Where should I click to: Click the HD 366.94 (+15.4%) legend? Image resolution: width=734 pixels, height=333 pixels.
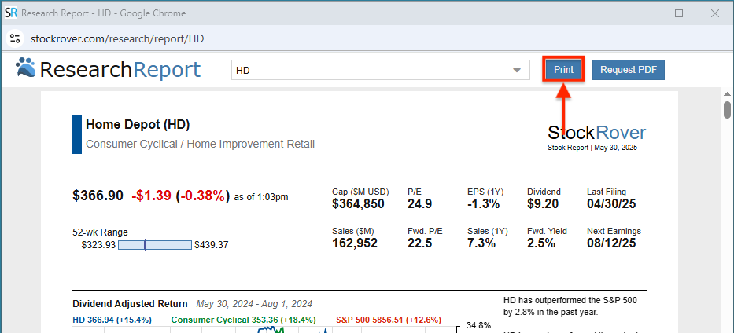coord(112,320)
